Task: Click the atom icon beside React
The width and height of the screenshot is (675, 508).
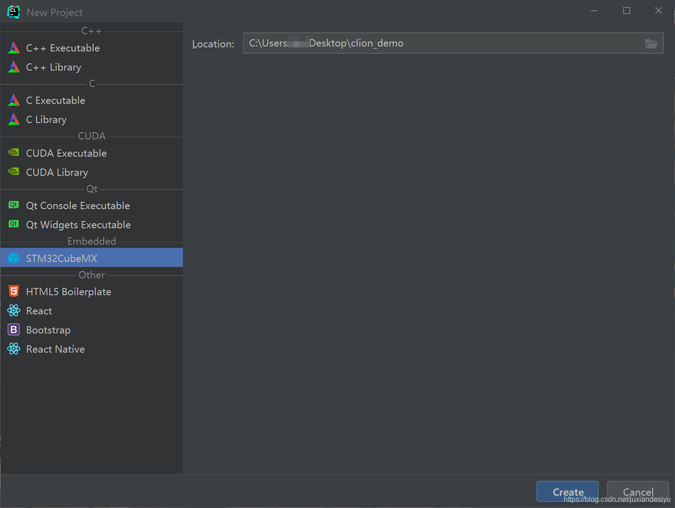Action: 14,311
